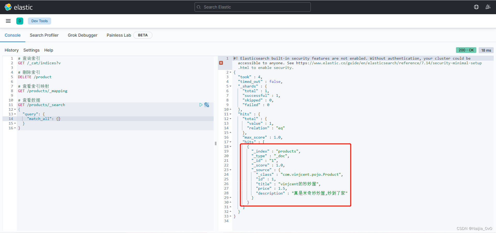Open the newsfeed notifications icon
Image resolution: width=496 pixels, height=233 pixels.
click(488, 7)
